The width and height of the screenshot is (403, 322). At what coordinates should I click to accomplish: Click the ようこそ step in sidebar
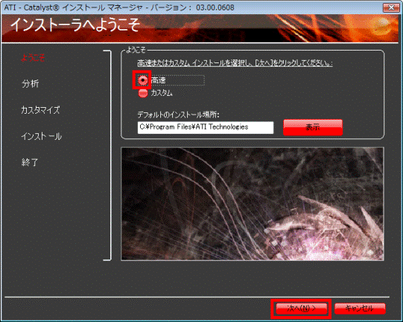tap(33, 58)
